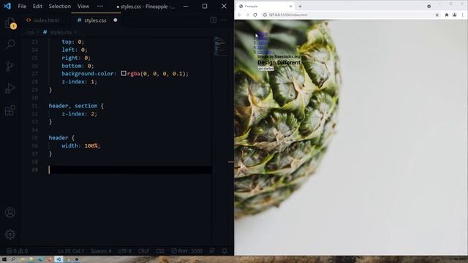Switch to the index.html editor tab

pyautogui.click(x=42, y=20)
